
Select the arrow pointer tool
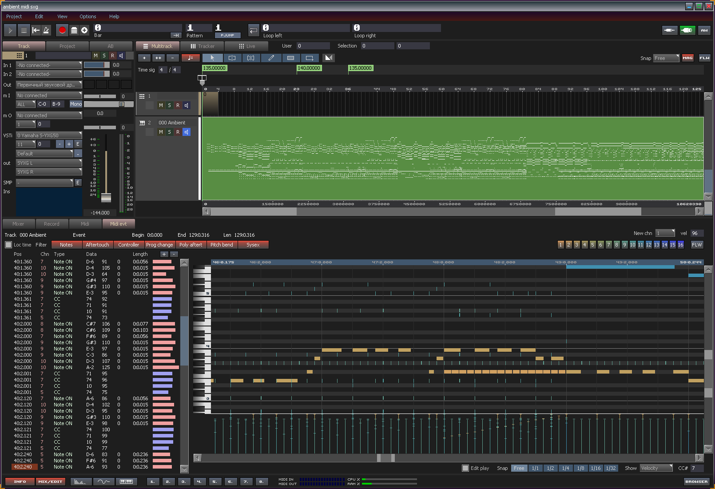click(x=212, y=58)
